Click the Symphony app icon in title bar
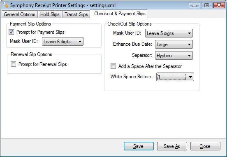Image resolution: width=227 pixels, height=157 pixels. [5, 5]
